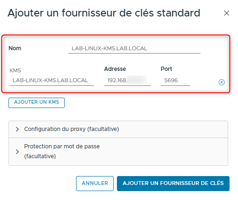Confirm with AJOUTER UN FOURNISSEUR DE CLÉS
Viewport: 238px width, 200px height.
point(173,184)
